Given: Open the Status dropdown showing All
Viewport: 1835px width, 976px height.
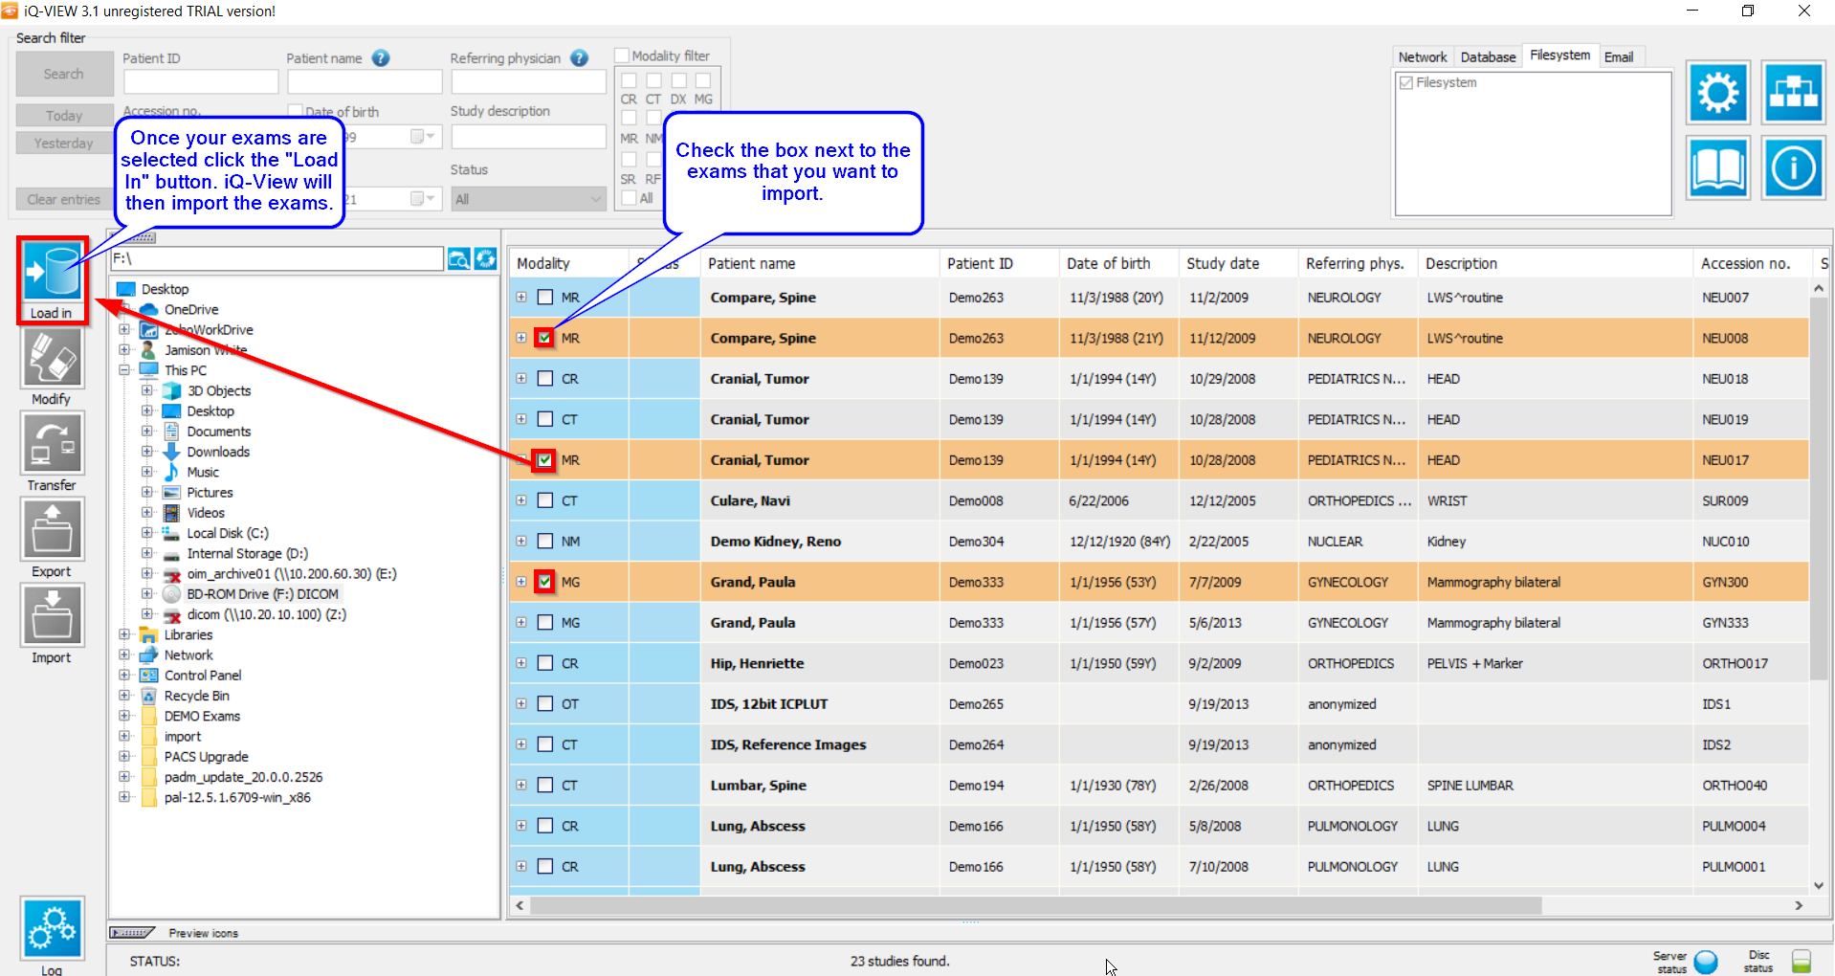Looking at the screenshot, I should point(528,199).
